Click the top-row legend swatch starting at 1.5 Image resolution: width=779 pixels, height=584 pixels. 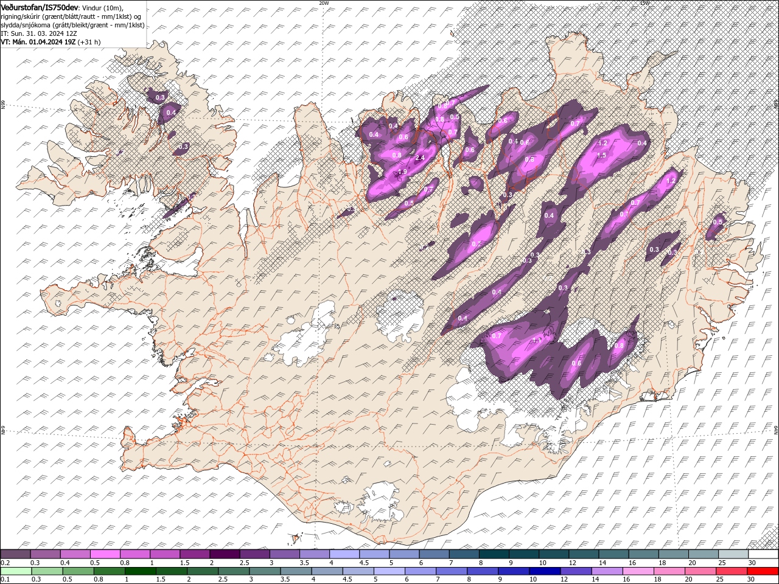coord(195,554)
